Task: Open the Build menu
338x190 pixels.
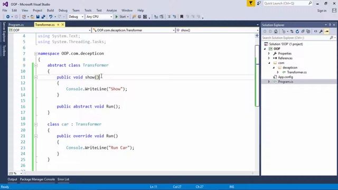Action: click(x=50, y=11)
